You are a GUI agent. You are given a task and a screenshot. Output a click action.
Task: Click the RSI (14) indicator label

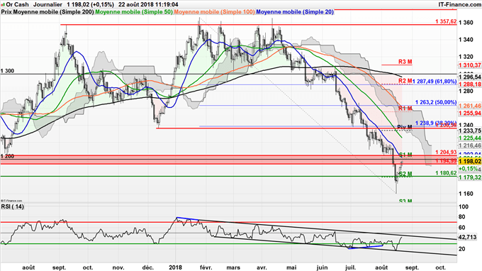click(x=12, y=206)
